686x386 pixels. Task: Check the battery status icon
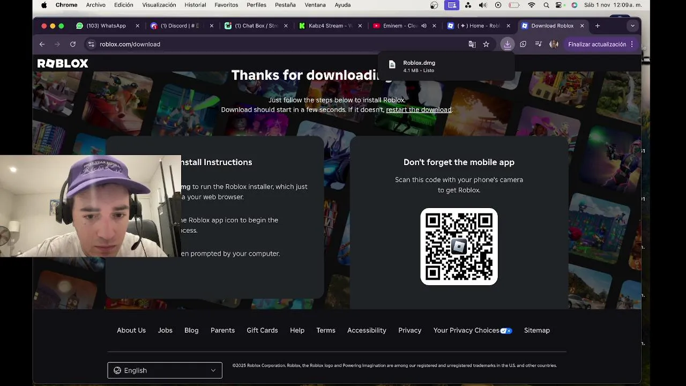point(514,5)
